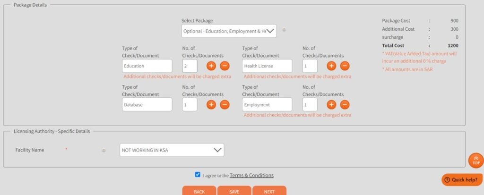Open the Terms & Conditions link
The width and height of the screenshot is (484, 195).
click(x=251, y=175)
